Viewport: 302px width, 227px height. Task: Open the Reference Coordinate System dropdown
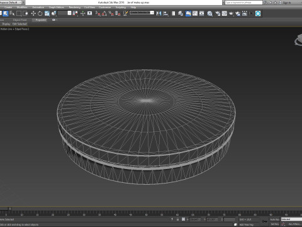click(x=65, y=13)
